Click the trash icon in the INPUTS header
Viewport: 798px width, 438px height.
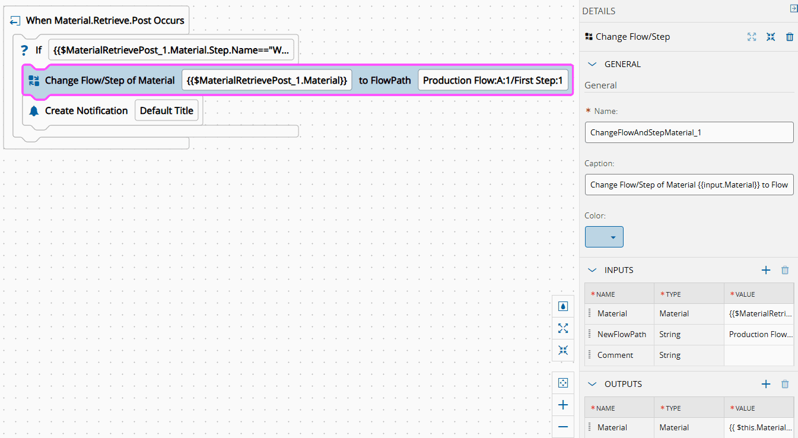(785, 270)
